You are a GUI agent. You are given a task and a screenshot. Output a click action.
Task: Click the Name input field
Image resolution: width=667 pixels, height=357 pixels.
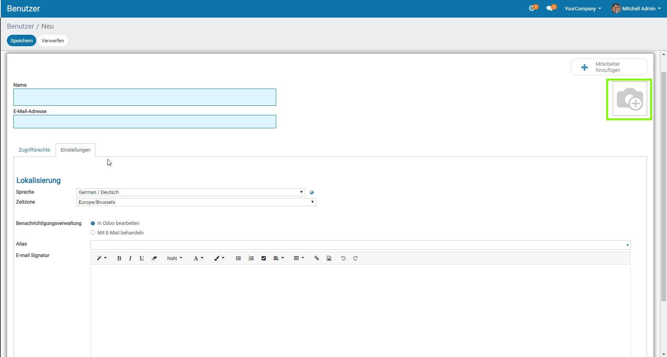144,97
